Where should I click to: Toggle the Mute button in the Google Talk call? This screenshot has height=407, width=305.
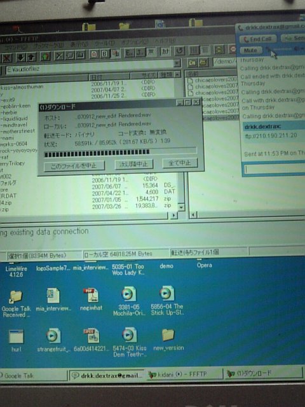click(x=250, y=50)
